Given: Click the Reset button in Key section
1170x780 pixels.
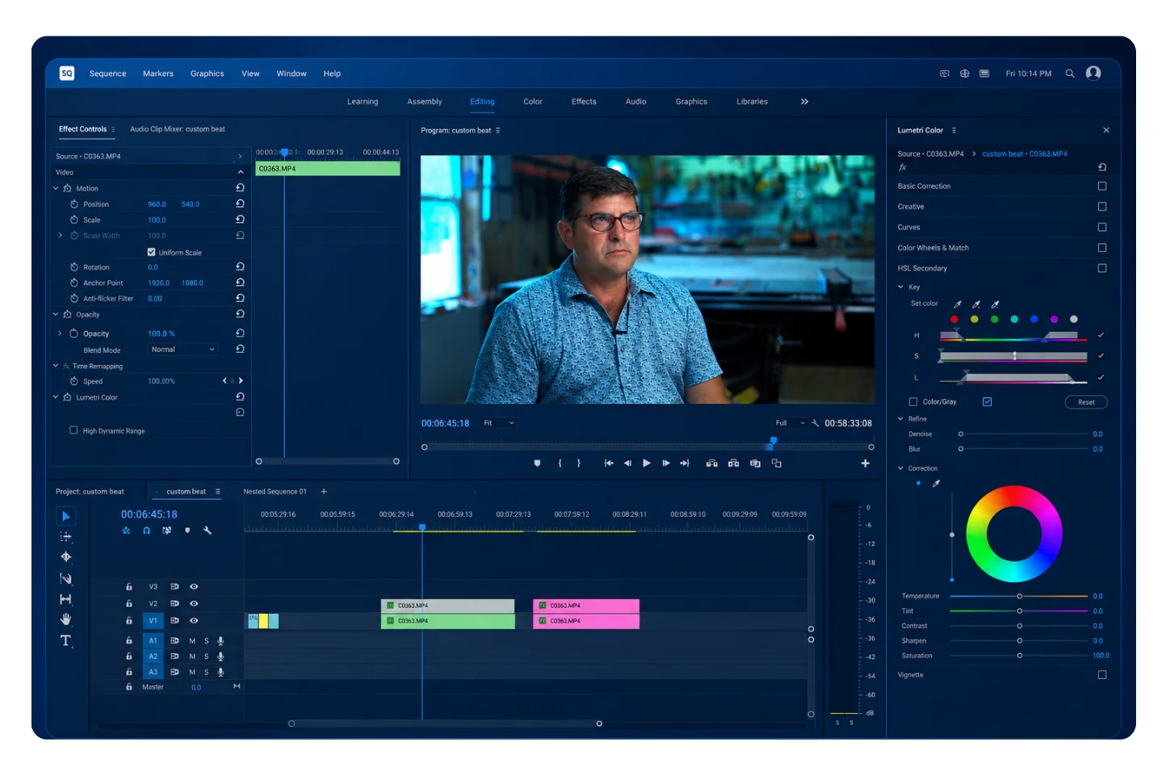Looking at the screenshot, I should pyautogui.click(x=1086, y=402).
